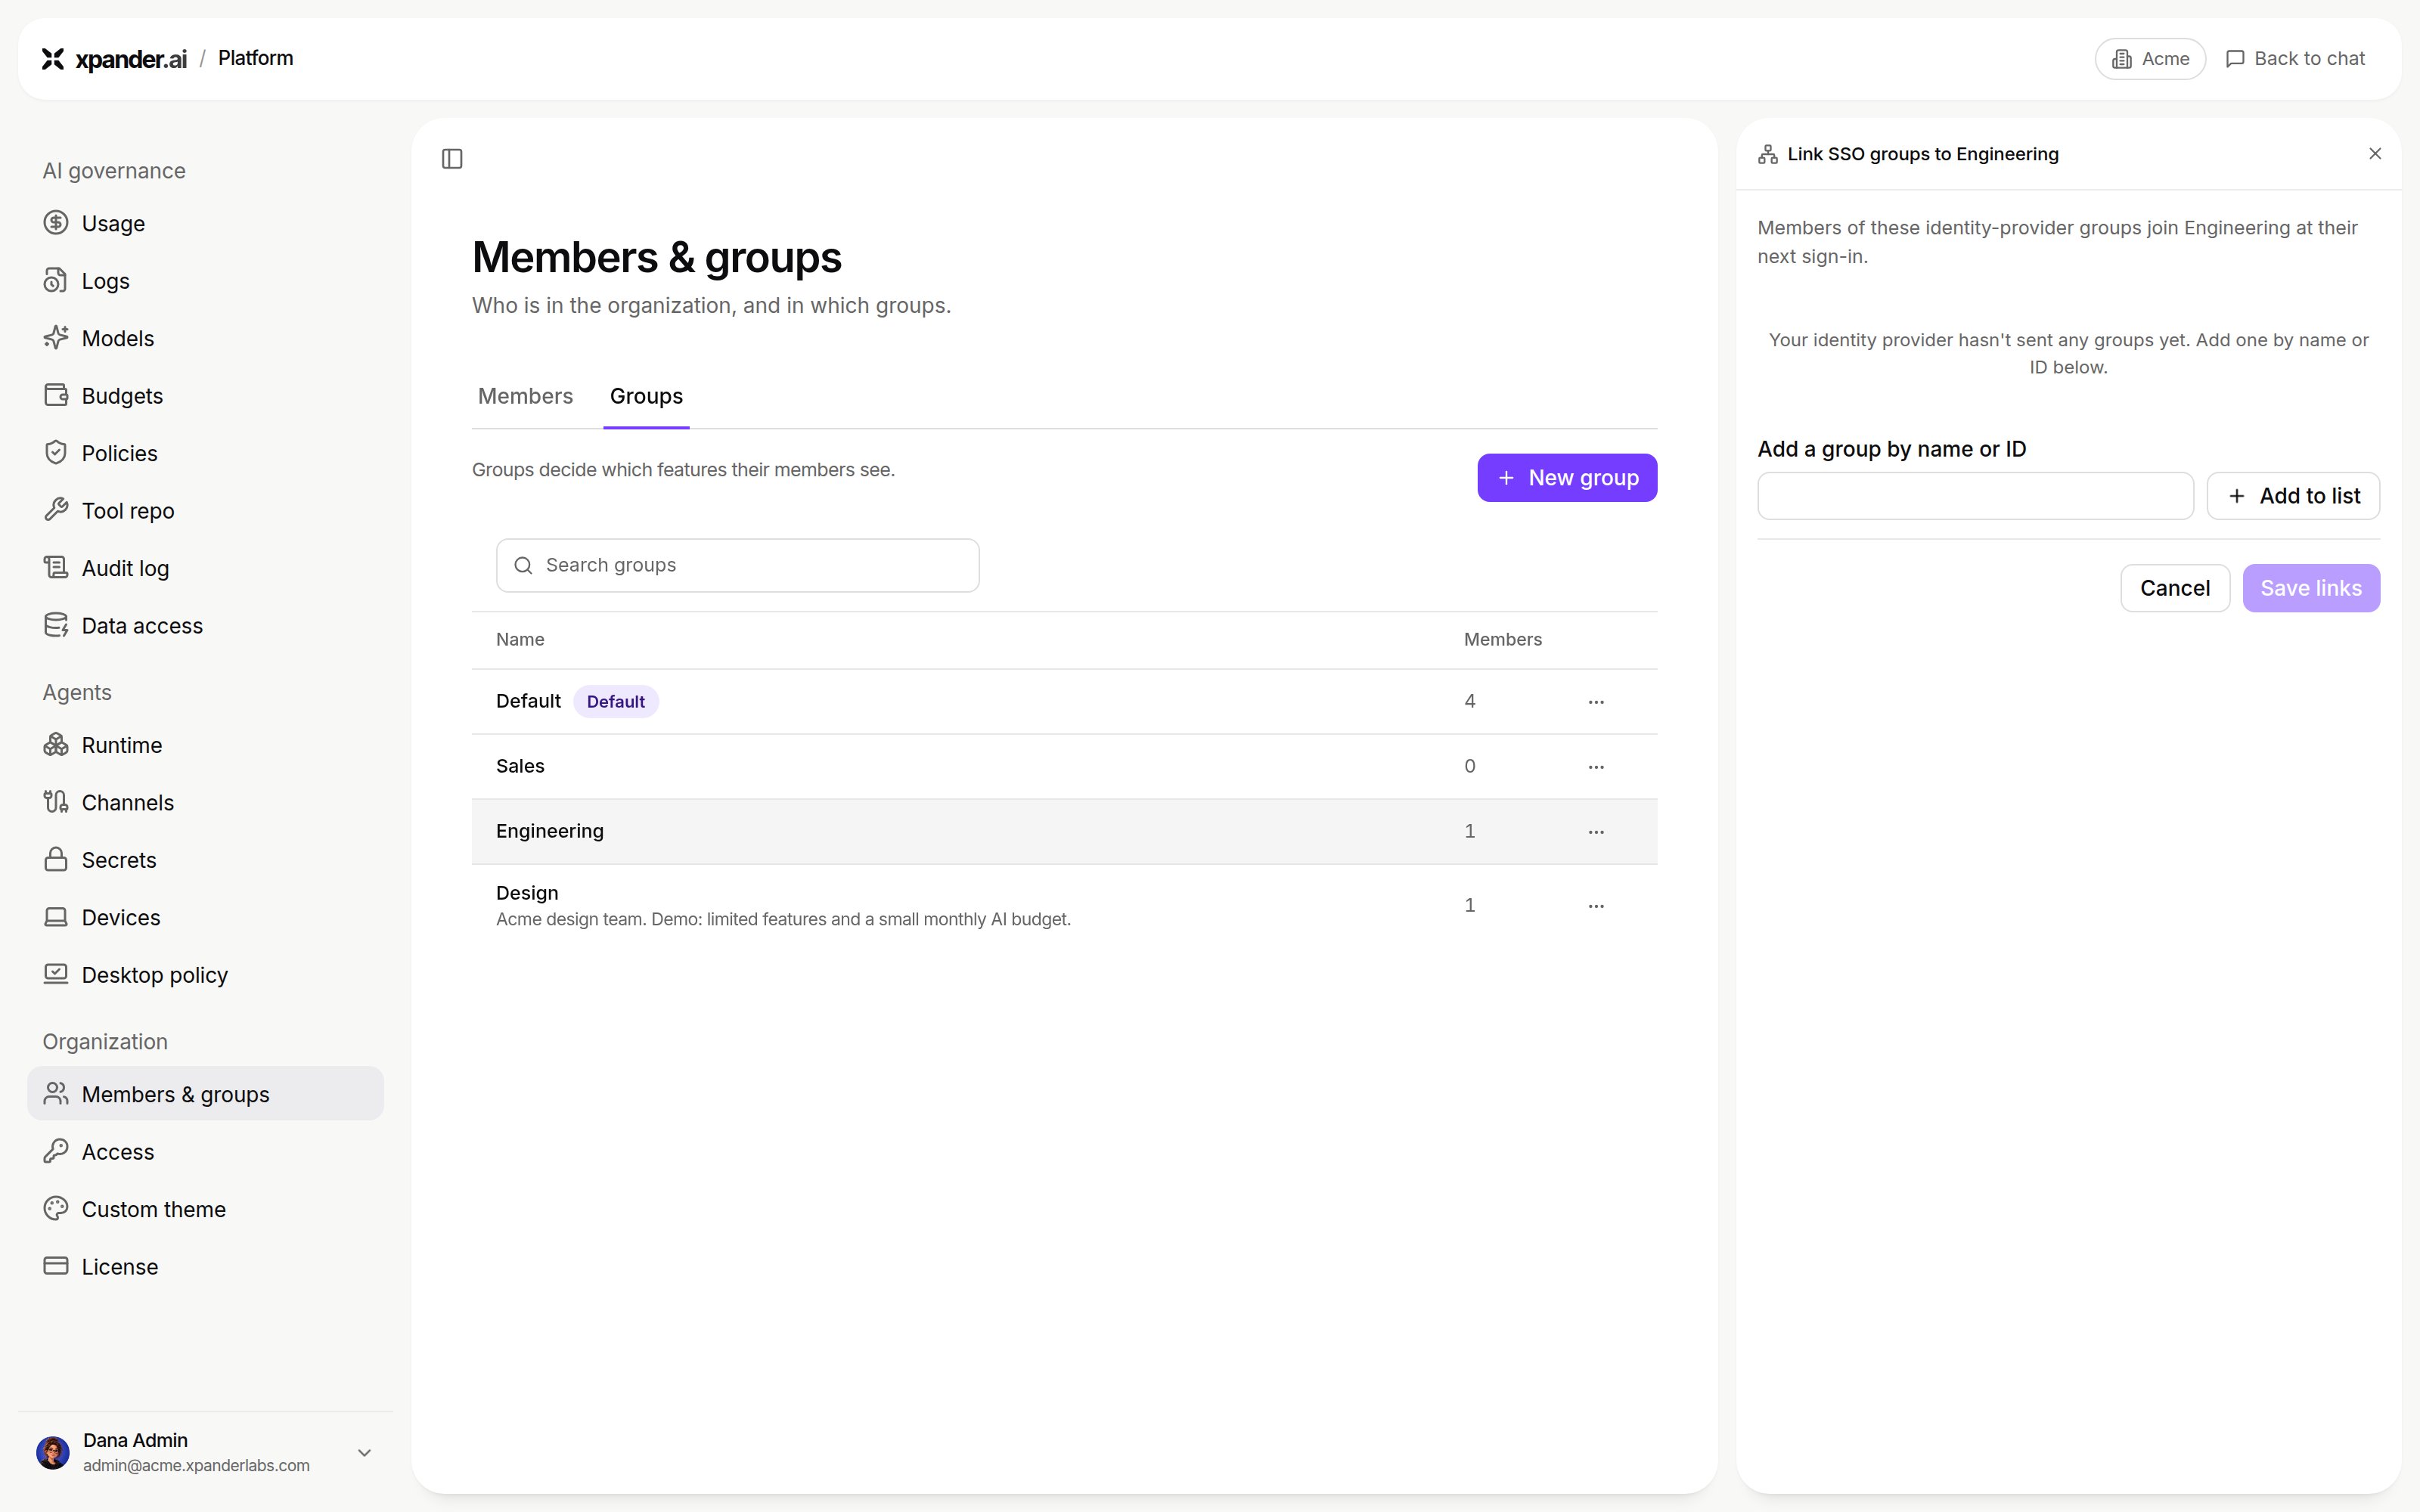Open the Policies page
Viewport: 2420px width, 1512px height.
click(205, 453)
